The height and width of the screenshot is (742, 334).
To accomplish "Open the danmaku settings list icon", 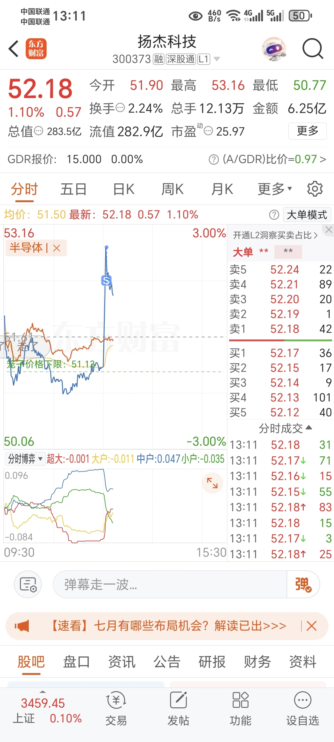I will [28, 584].
